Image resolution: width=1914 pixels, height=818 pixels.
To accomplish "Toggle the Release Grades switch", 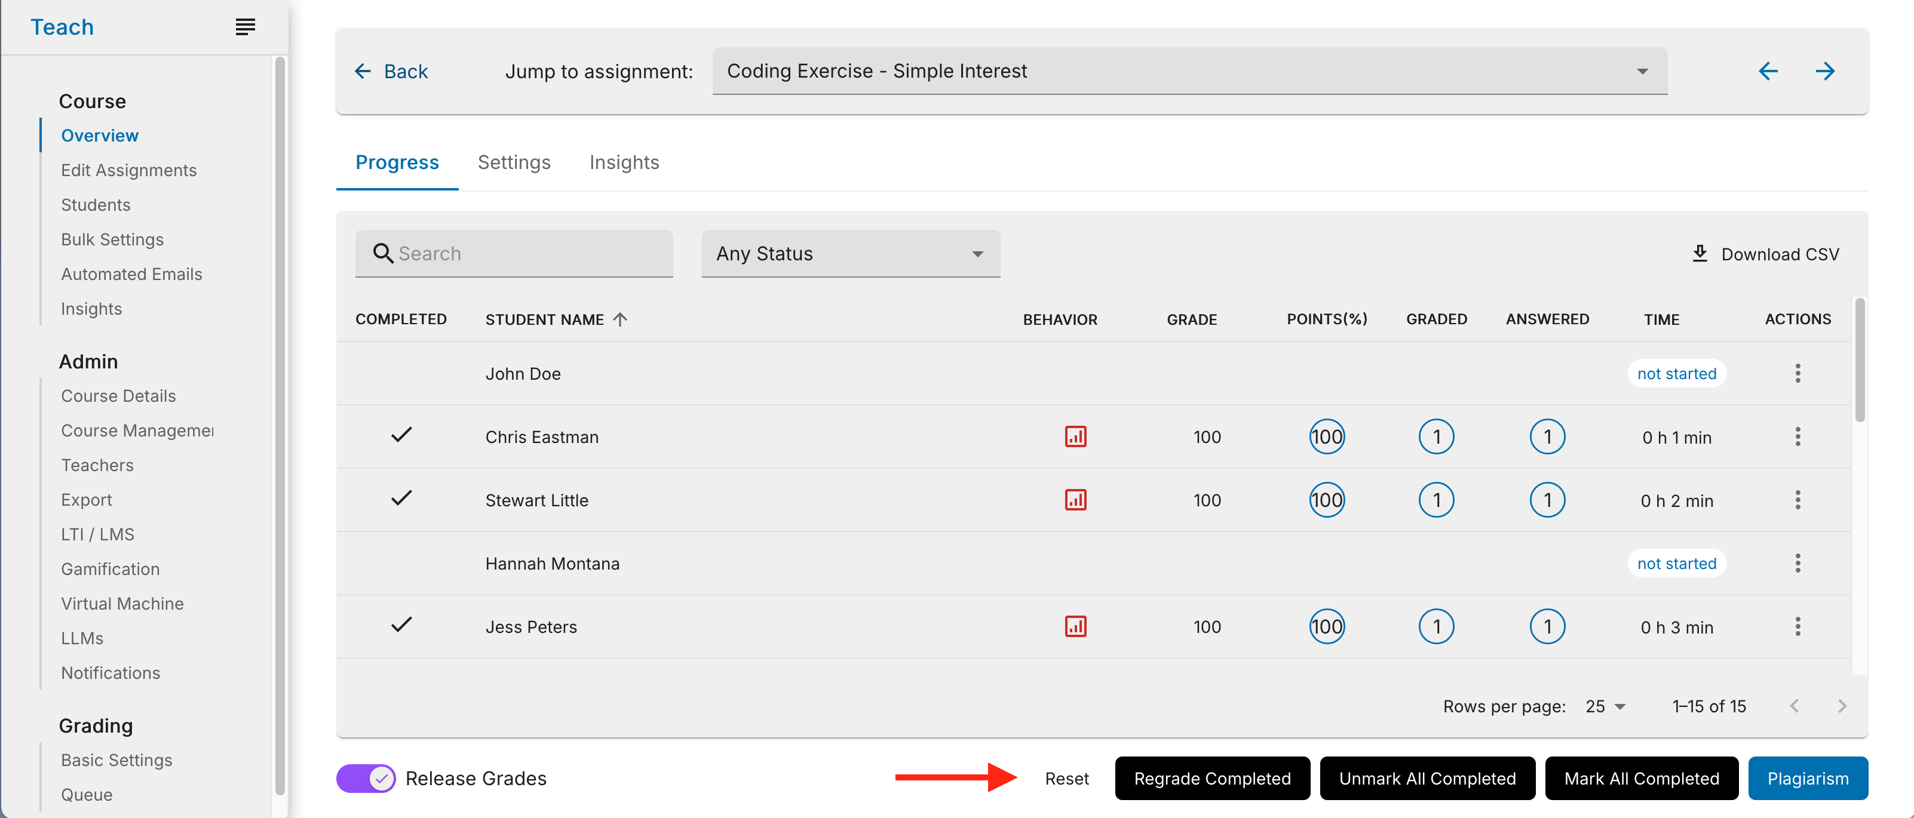I will click(x=366, y=778).
